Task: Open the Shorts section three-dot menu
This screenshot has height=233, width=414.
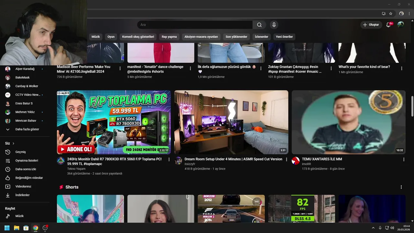Action: pyautogui.click(x=401, y=187)
